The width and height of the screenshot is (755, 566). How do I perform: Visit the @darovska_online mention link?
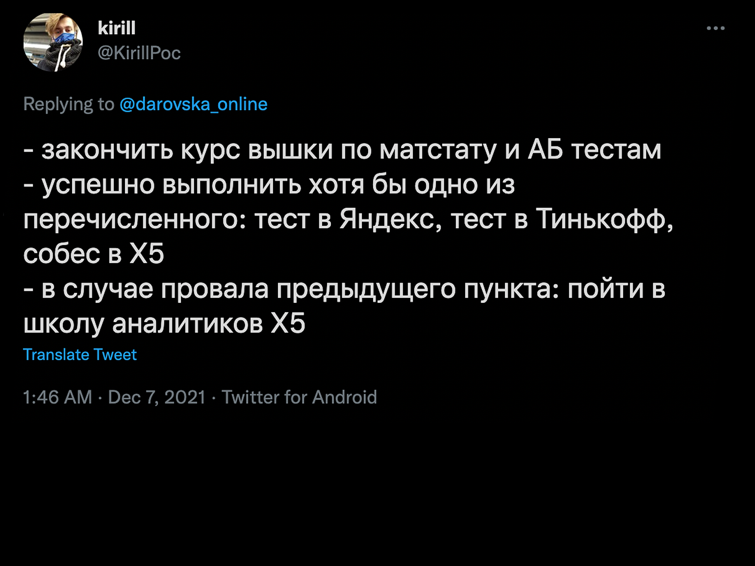tap(194, 104)
